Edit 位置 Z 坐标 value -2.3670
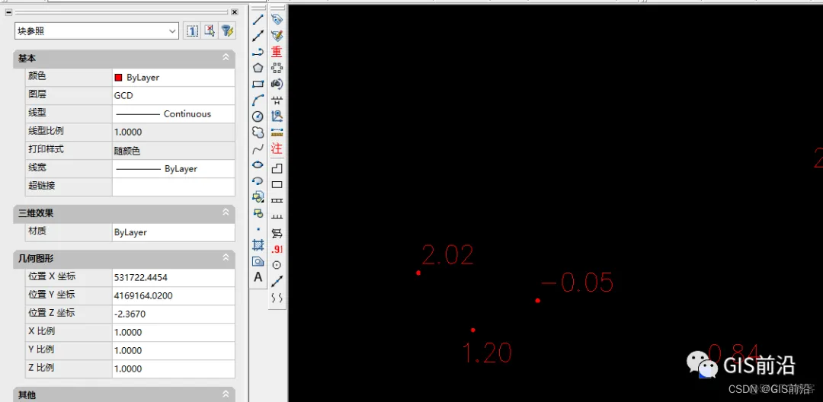 coord(174,314)
